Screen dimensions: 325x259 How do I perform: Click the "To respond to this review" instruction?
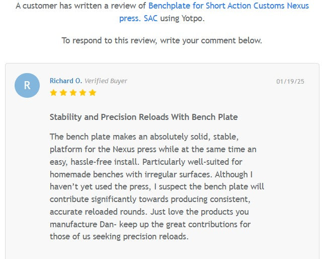(161, 40)
